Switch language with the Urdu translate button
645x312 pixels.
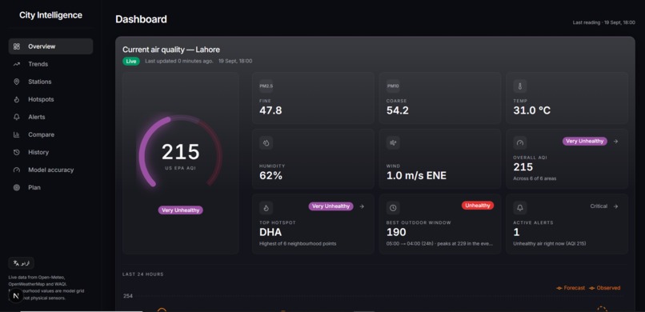point(21,263)
